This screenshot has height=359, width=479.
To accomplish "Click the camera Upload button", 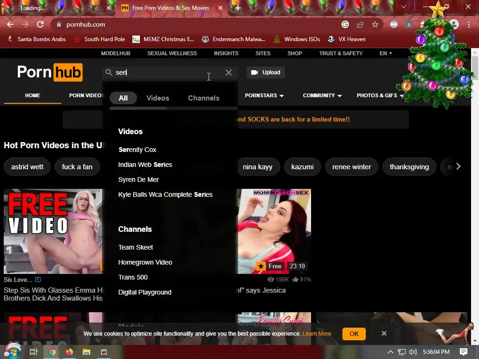I will (266, 72).
